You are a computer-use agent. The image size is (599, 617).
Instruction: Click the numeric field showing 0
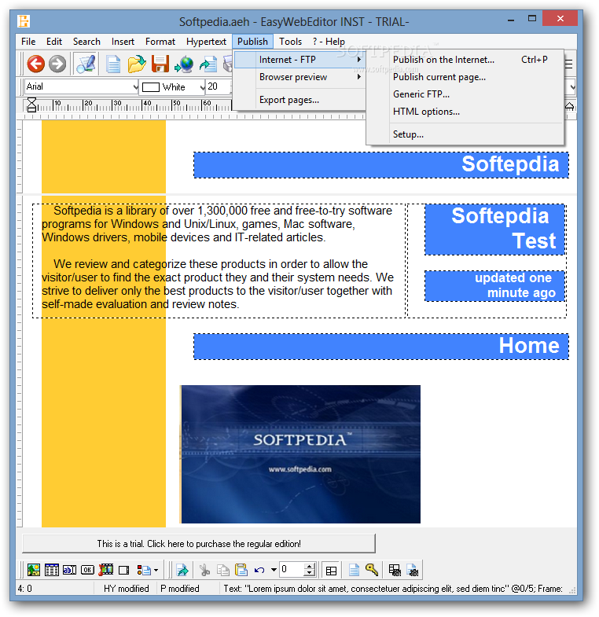tap(292, 569)
